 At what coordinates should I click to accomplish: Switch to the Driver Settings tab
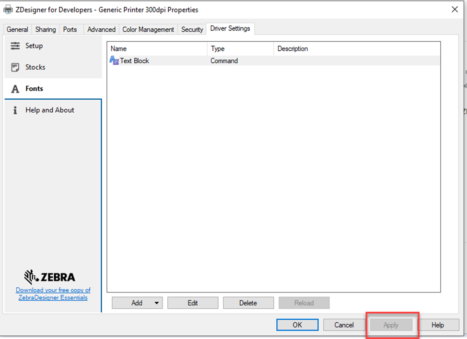(230, 28)
